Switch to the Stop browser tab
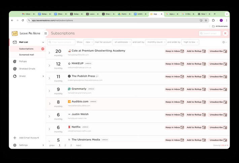 108,14
